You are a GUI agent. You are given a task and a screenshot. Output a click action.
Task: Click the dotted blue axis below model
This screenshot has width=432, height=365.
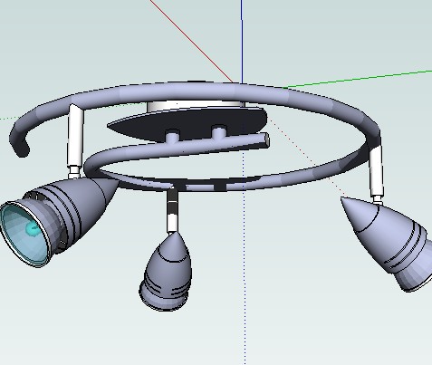tap(245, 272)
